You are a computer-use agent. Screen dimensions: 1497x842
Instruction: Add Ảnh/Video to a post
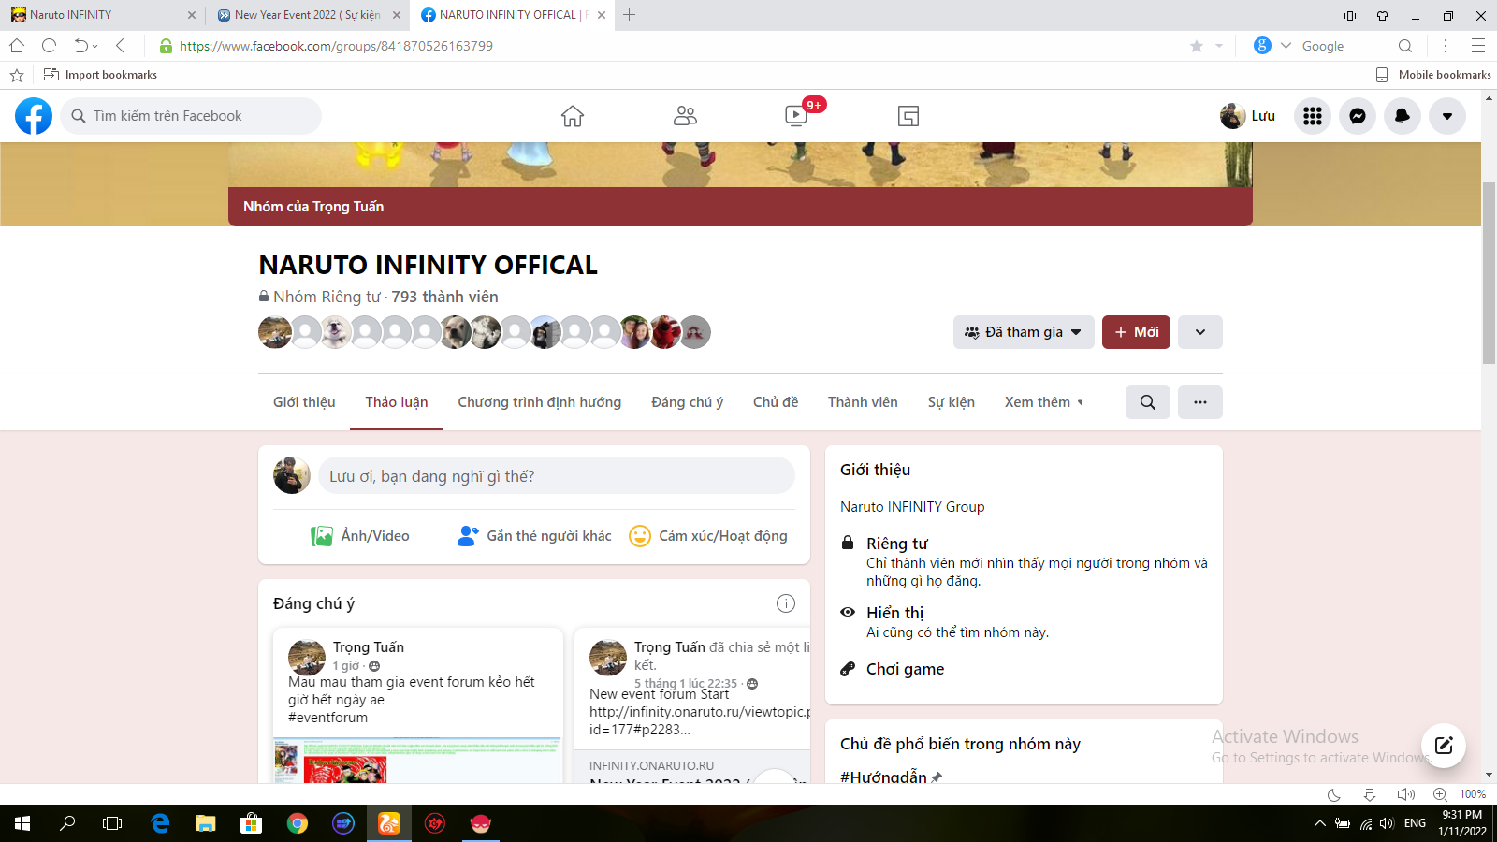point(360,536)
